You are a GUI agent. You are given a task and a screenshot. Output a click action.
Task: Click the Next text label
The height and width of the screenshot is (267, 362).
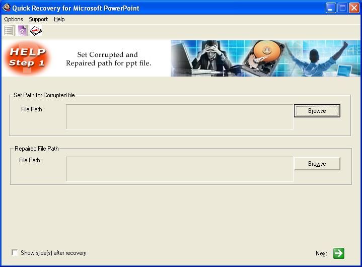321,253
